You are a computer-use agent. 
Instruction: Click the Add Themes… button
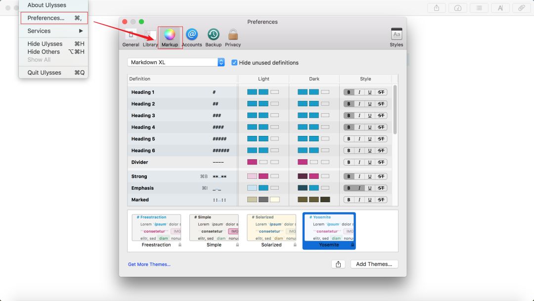(374, 264)
